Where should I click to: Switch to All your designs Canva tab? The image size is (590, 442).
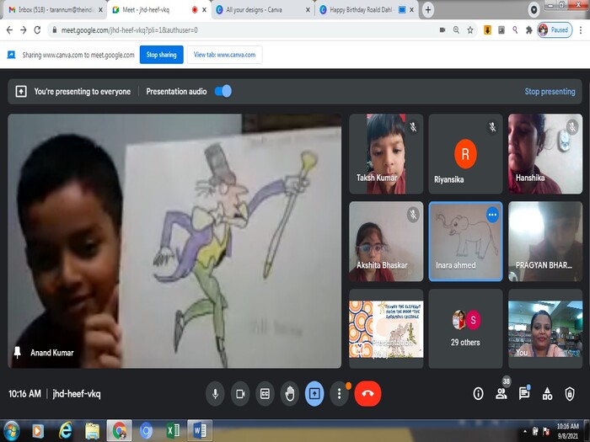263,10
